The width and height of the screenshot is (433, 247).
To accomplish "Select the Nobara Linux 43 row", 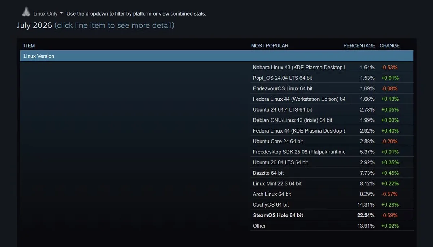I will point(332,68).
